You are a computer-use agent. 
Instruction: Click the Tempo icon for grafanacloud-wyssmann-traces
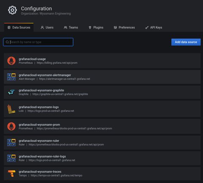click(11, 173)
